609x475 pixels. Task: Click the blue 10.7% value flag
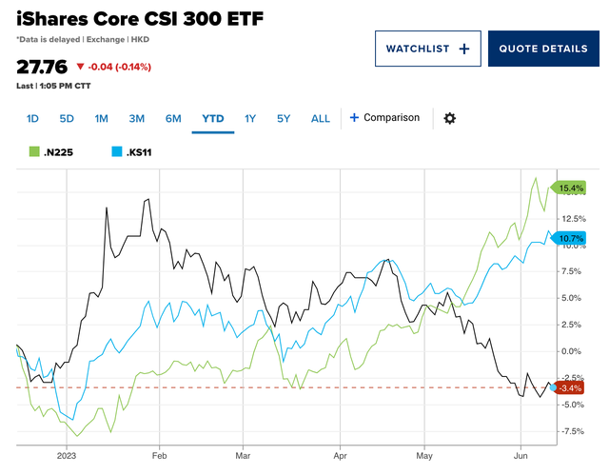click(568, 238)
